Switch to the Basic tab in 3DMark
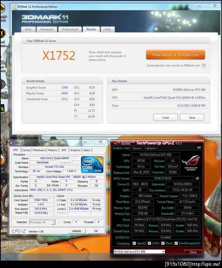222x268 pixels. [x=28, y=30]
